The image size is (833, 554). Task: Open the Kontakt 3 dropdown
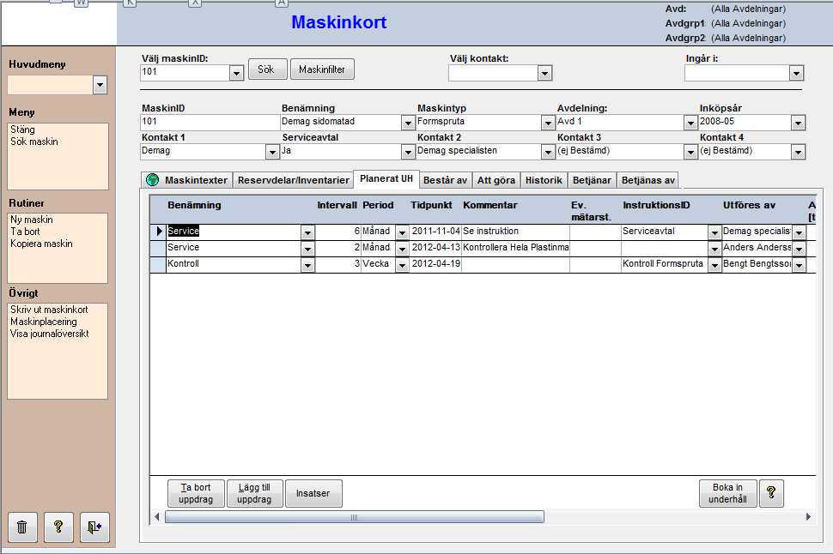point(690,153)
